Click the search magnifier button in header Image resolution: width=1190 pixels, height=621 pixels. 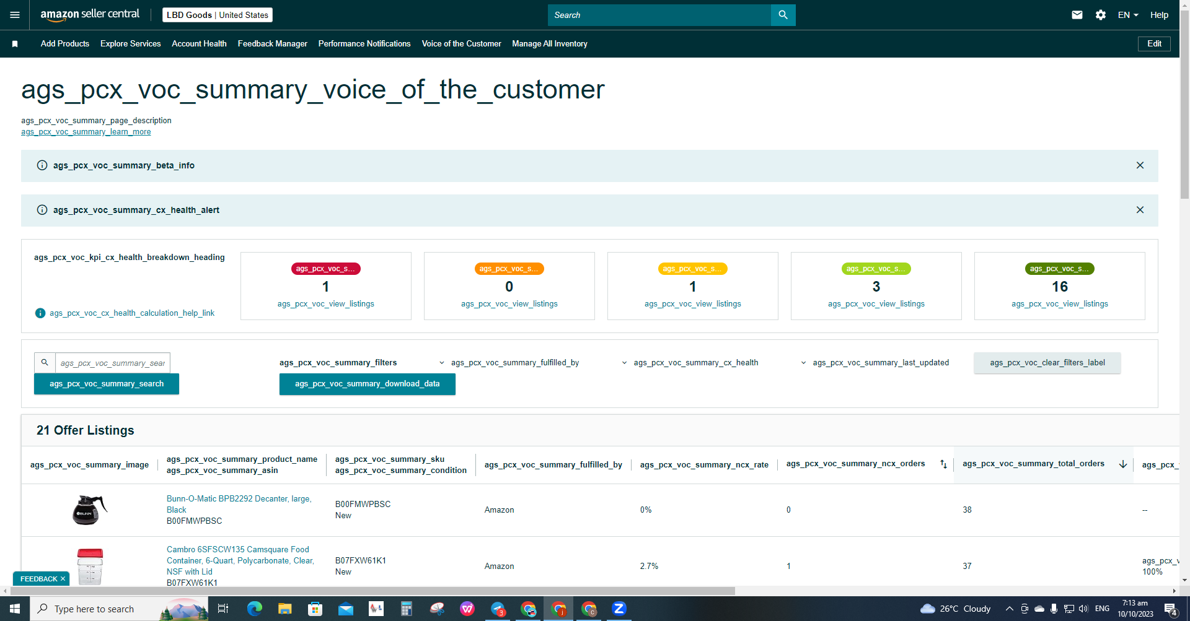[x=783, y=15]
